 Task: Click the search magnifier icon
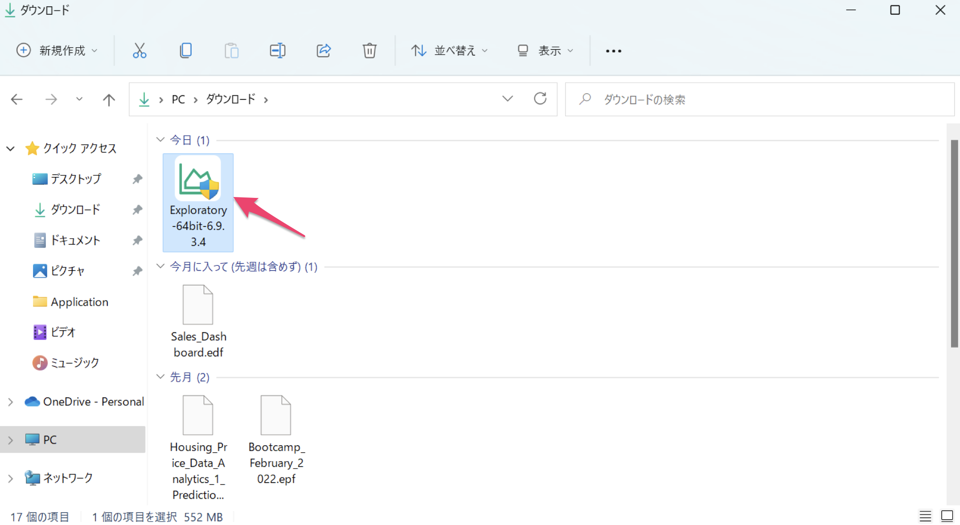tap(585, 98)
